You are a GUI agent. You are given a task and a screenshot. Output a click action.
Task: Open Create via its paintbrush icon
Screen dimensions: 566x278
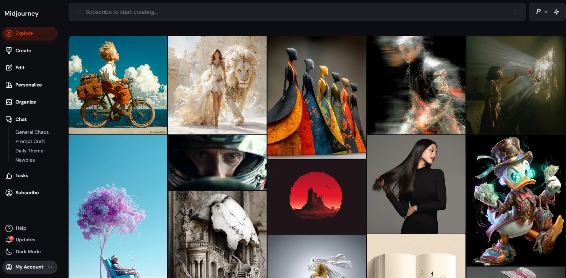[x=9, y=51]
